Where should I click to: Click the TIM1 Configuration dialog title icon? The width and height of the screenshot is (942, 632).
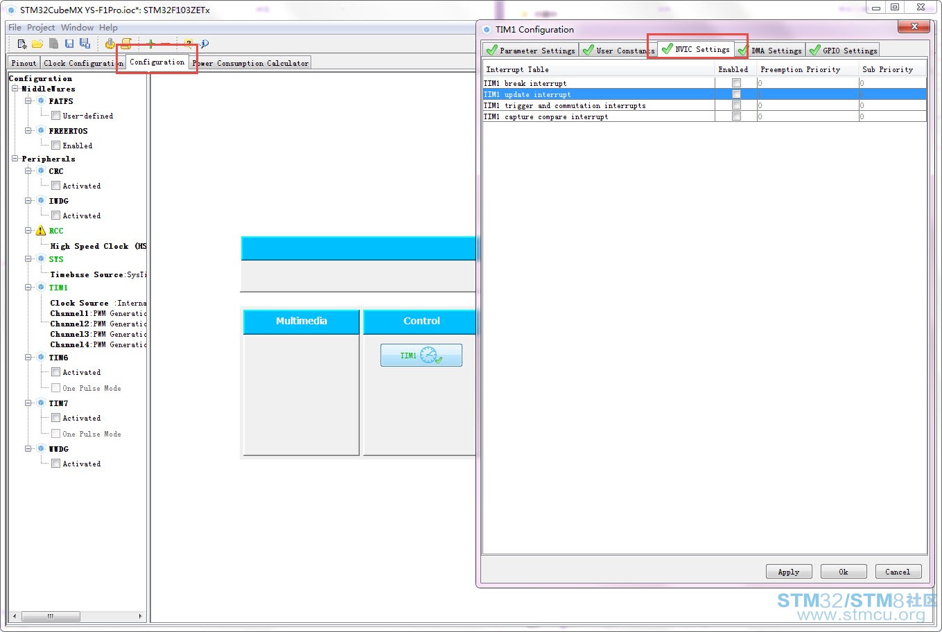487,30
